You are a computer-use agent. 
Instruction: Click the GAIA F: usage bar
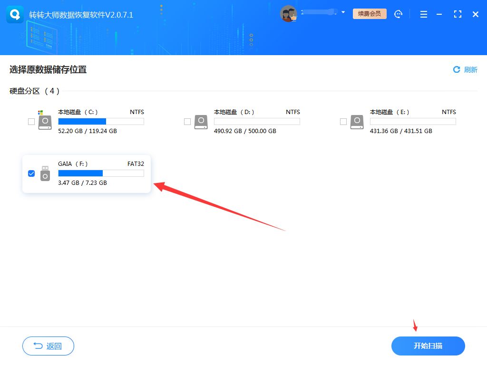[x=101, y=173]
